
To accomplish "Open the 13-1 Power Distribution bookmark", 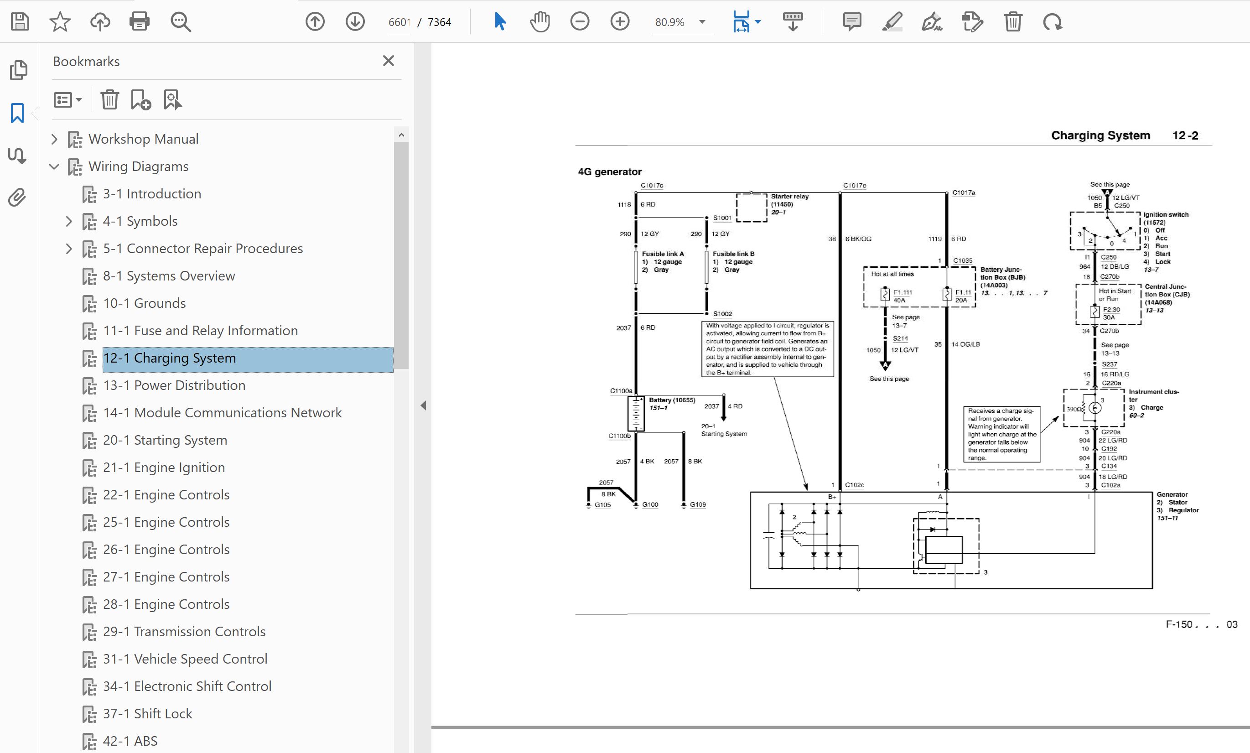I will click(174, 385).
